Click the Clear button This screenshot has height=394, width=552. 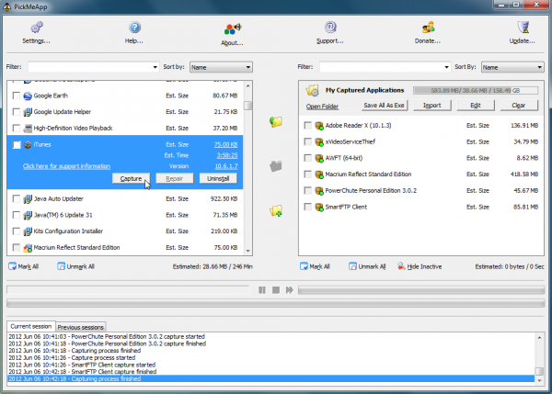point(519,106)
